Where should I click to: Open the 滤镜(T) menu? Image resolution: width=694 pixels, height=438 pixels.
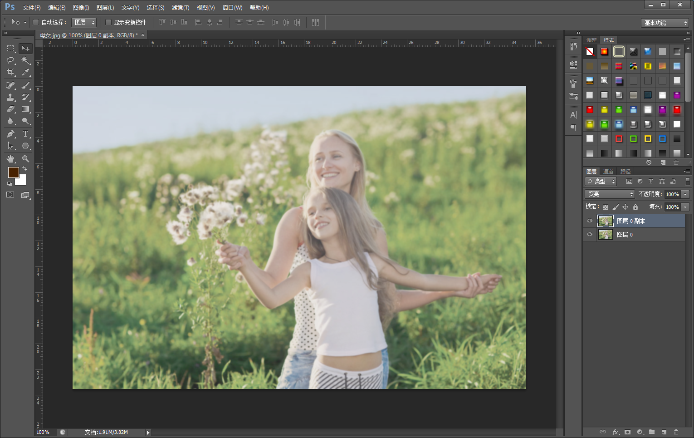181,8
